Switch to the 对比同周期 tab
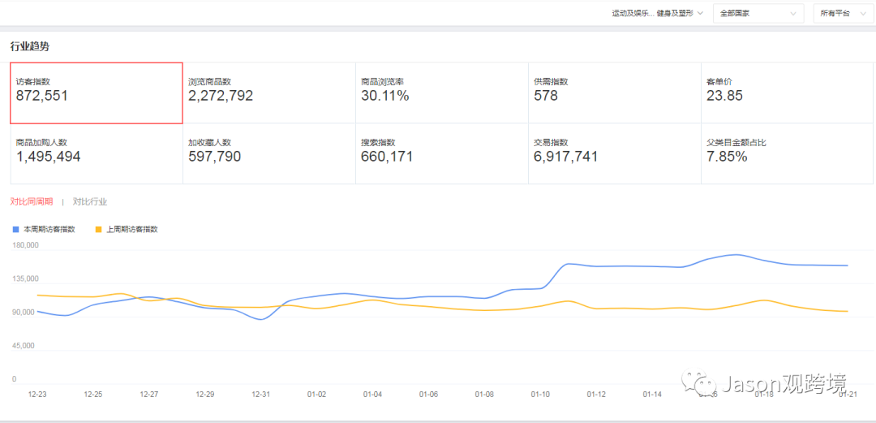876x423 pixels. (x=32, y=201)
